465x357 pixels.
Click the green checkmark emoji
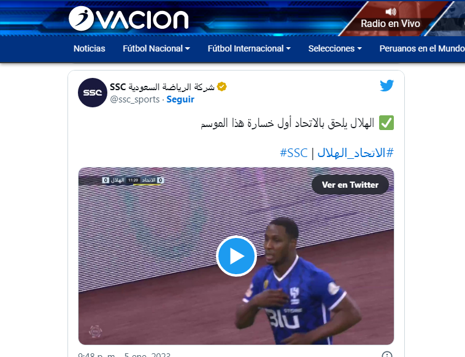tap(386, 123)
